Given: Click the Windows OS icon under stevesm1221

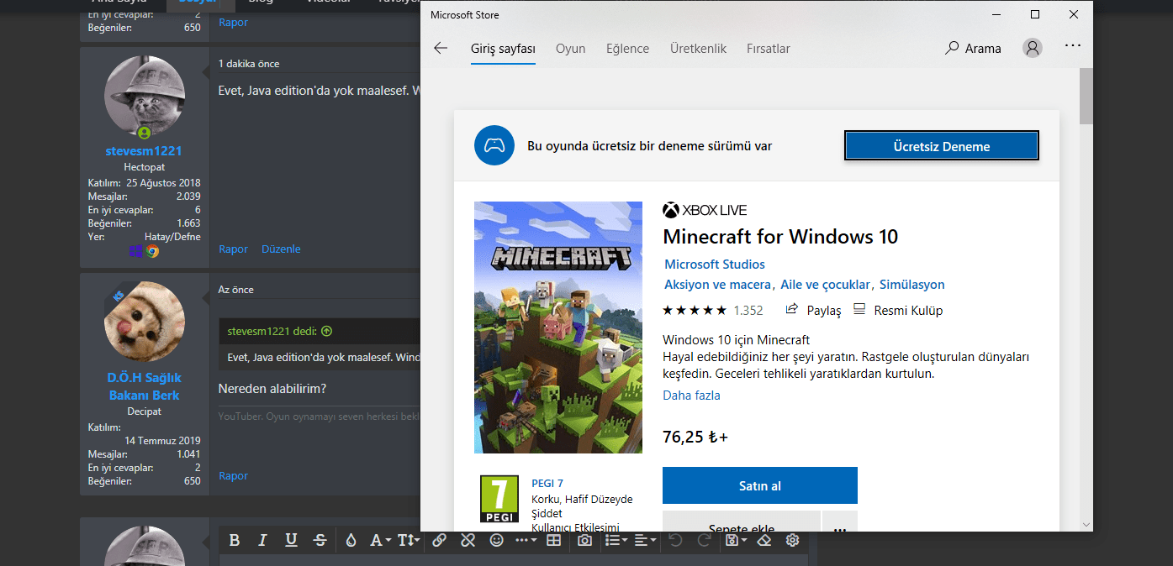Looking at the screenshot, I should [136, 250].
